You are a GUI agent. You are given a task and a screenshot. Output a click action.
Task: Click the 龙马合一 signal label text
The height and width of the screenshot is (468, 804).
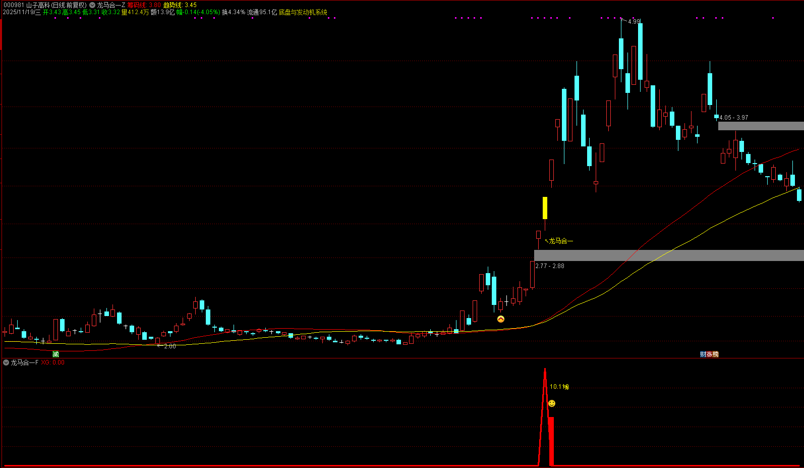[x=561, y=241]
